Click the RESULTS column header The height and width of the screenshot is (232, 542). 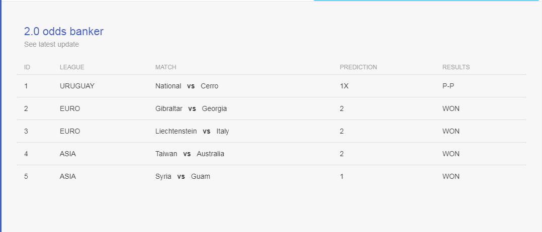tap(456, 67)
